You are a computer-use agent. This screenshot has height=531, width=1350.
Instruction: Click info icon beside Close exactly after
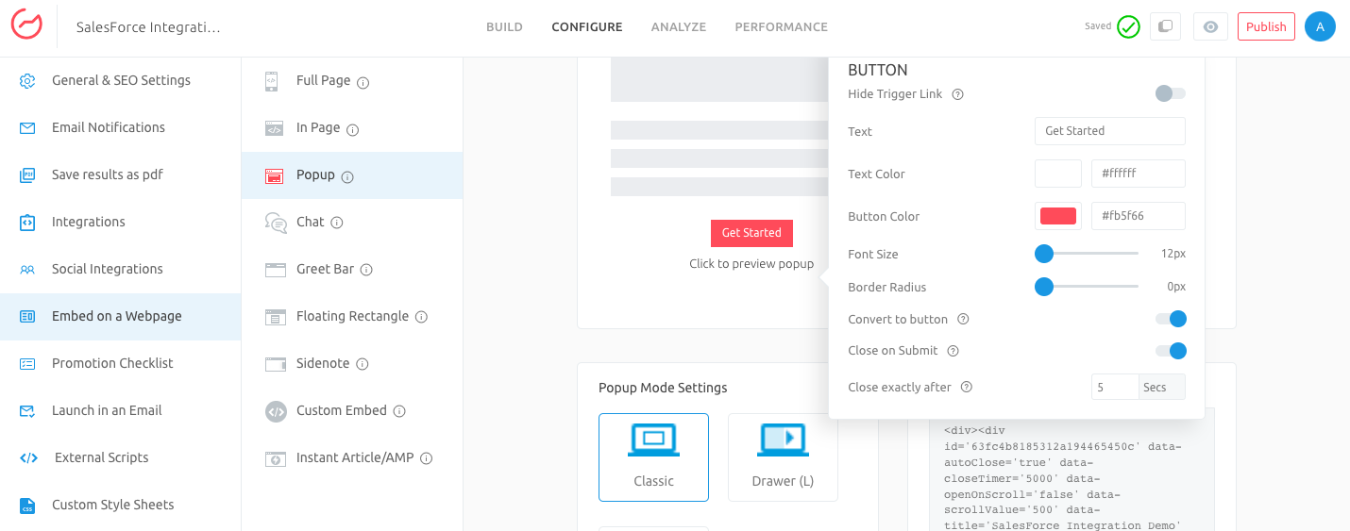click(x=966, y=387)
